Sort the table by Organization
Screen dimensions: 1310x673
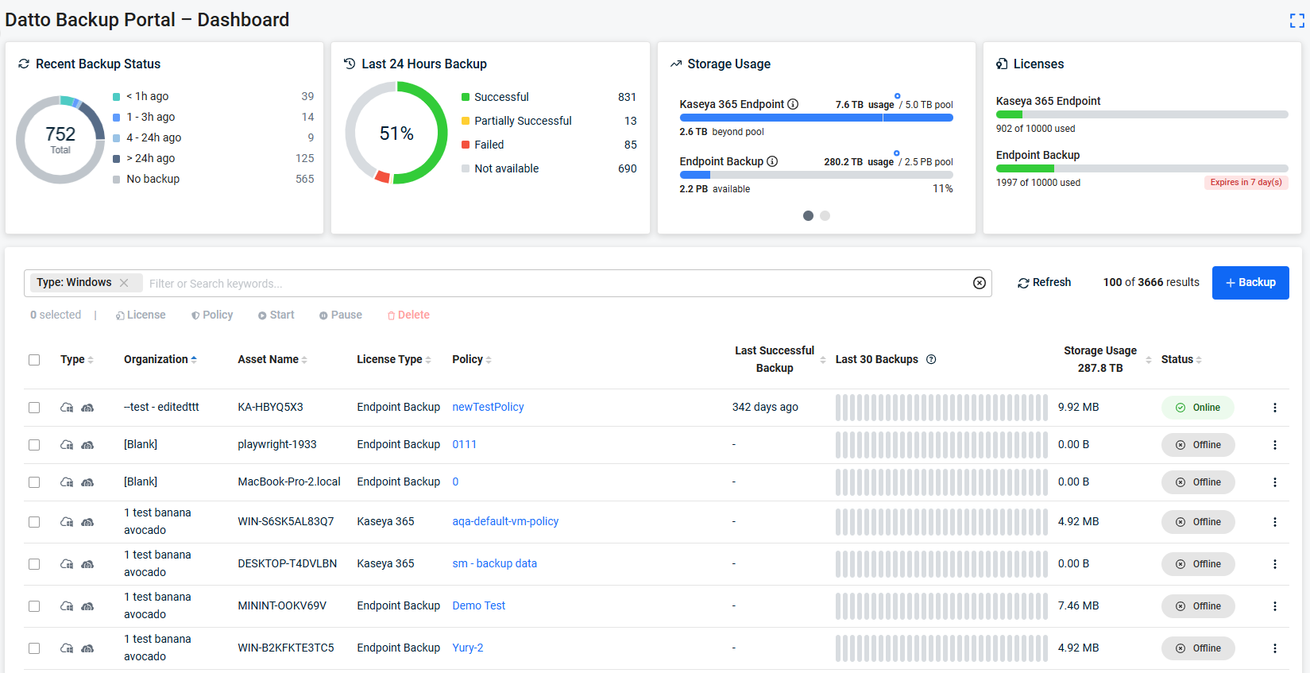[x=160, y=359]
